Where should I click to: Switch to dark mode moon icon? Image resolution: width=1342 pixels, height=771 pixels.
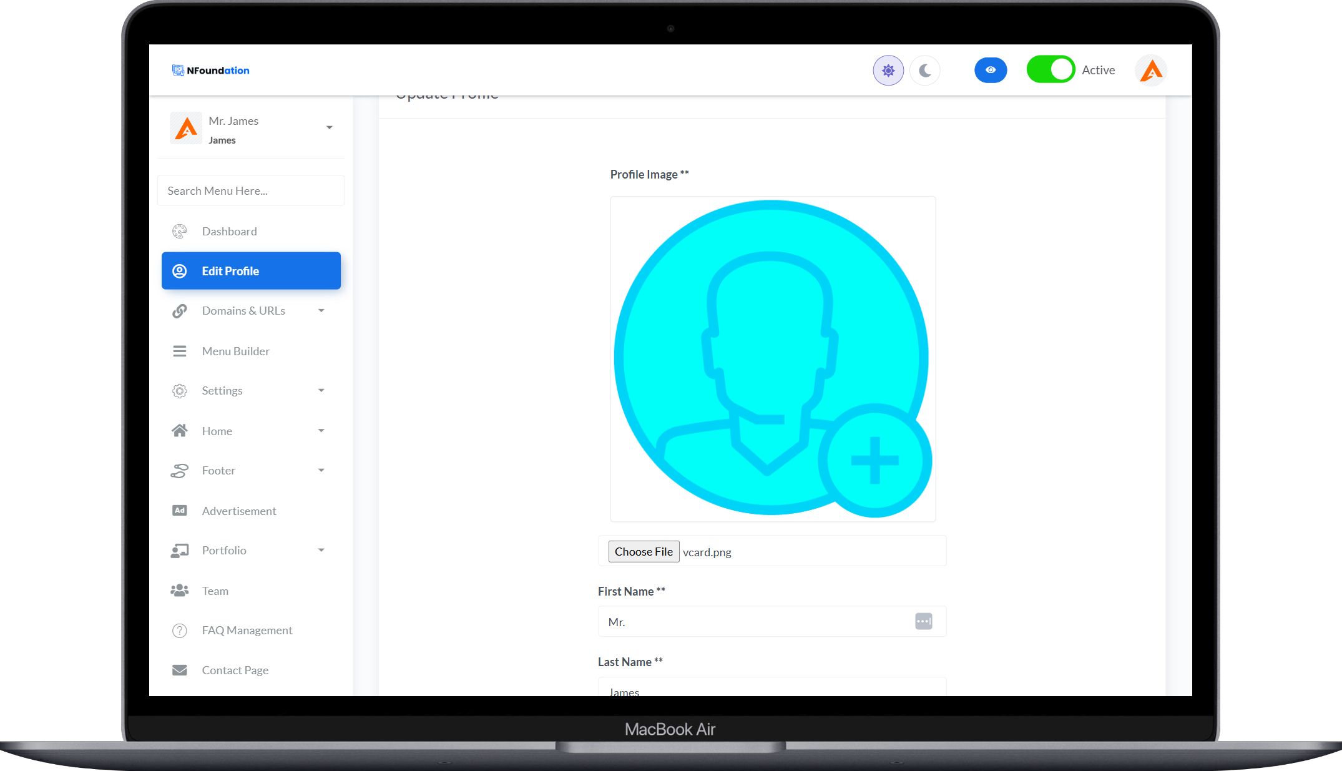(x=924, y=71)
